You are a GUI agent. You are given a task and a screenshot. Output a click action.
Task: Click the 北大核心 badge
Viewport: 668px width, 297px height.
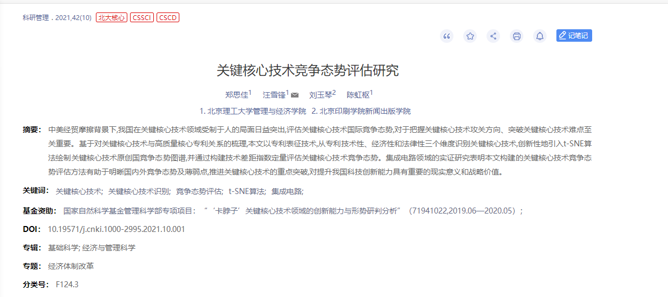[x=111, y=18]
